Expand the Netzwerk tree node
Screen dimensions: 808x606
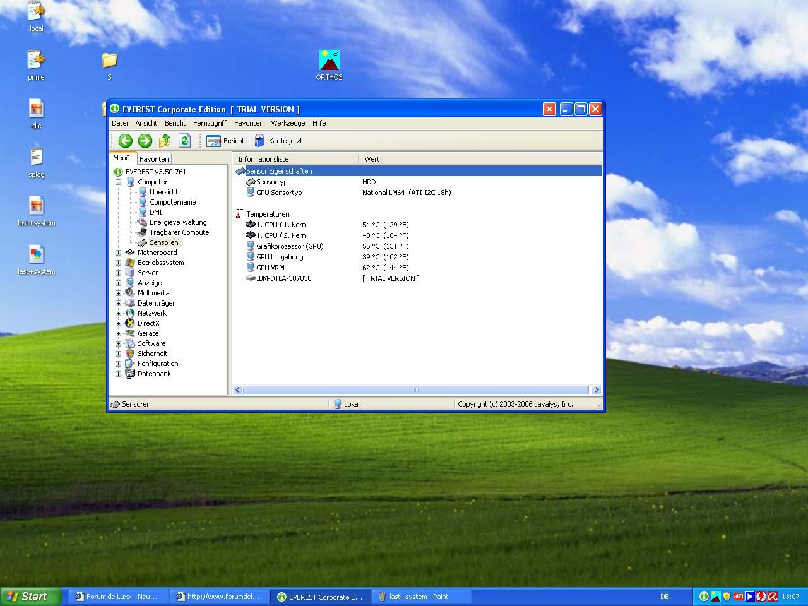point(118,313)
